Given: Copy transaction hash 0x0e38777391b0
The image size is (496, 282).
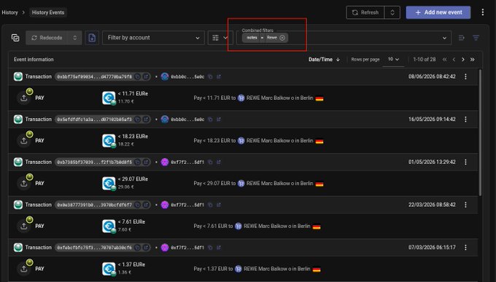Looking at the screenshot, I should 138,205.
